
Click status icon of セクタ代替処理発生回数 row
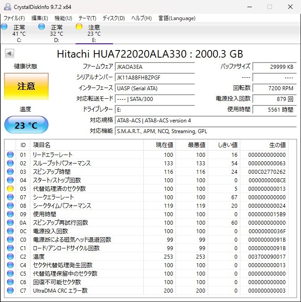click(10, 265)
